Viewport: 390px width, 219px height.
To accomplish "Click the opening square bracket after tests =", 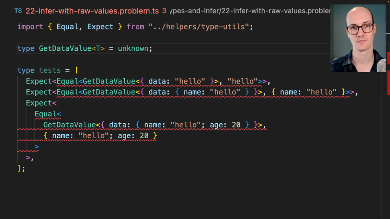I will (76, 71).
